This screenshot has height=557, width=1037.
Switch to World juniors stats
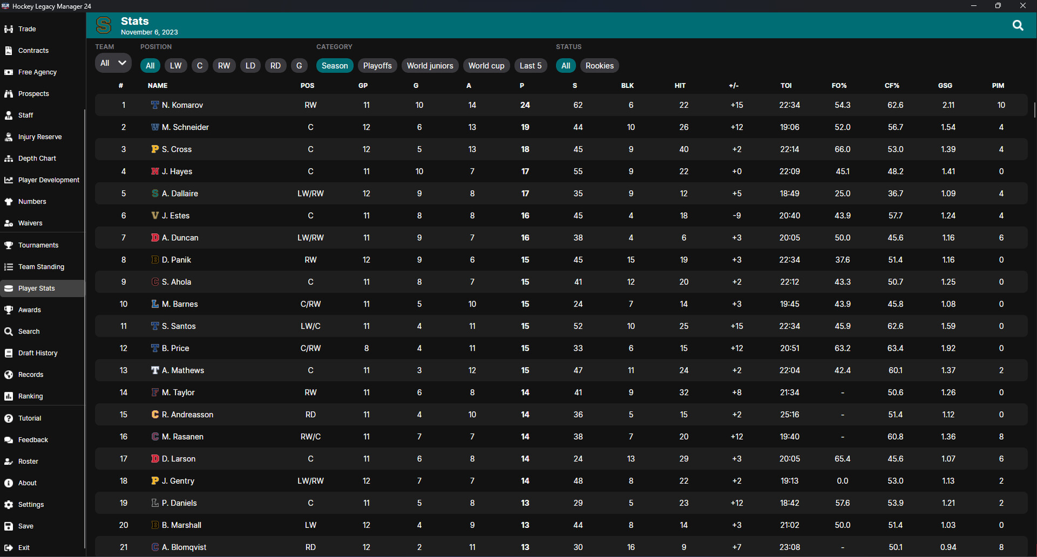pyautogui.click(x=430, y=65)
